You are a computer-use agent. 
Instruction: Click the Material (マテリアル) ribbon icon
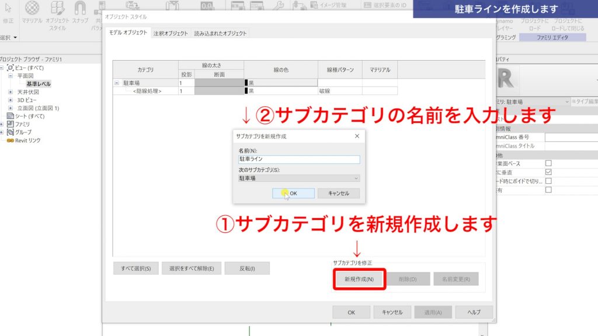pos(32,8)
